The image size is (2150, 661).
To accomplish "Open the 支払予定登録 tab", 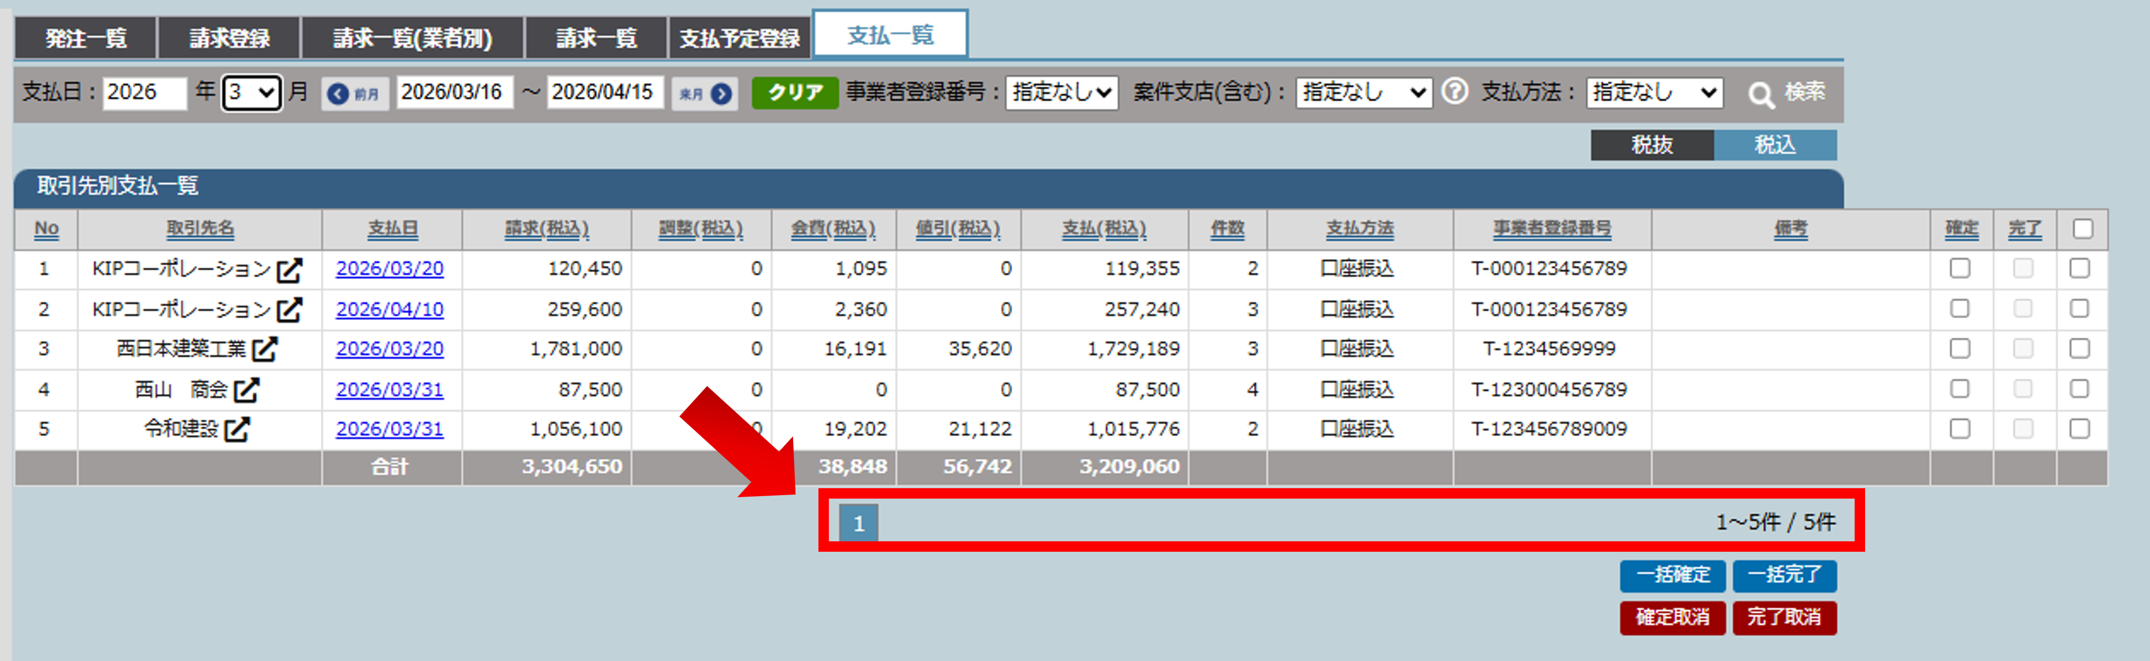I will (x=739, y=38).
